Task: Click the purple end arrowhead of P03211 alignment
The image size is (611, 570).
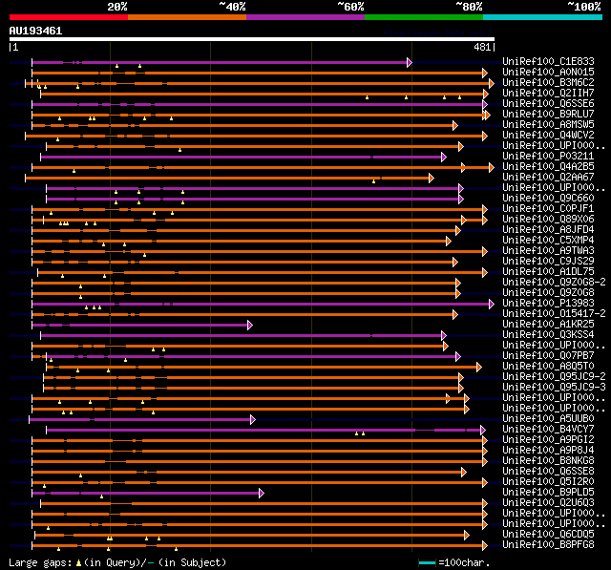Action: 443,157
